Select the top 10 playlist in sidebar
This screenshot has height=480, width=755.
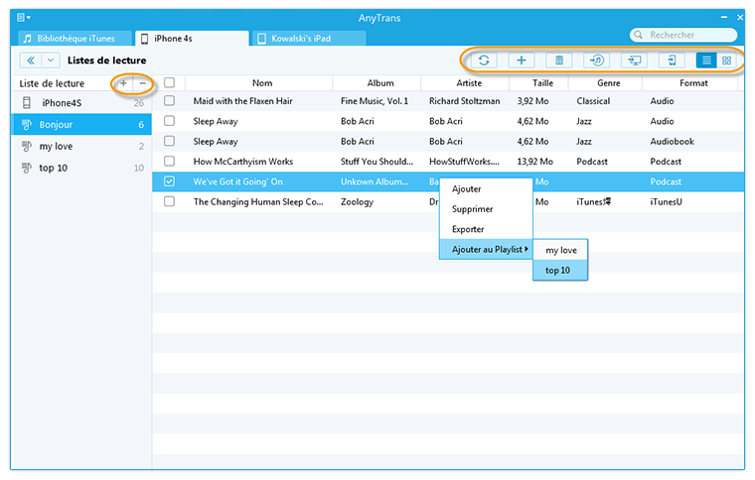[x=81, y=168]
